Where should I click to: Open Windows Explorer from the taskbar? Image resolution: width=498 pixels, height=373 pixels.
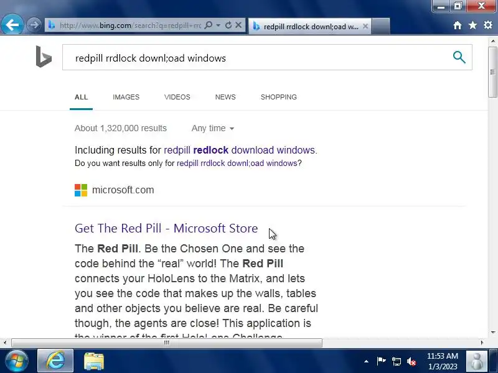click(x=94, y=361)
